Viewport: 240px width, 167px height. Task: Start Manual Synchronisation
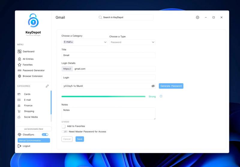coord(34,140)
